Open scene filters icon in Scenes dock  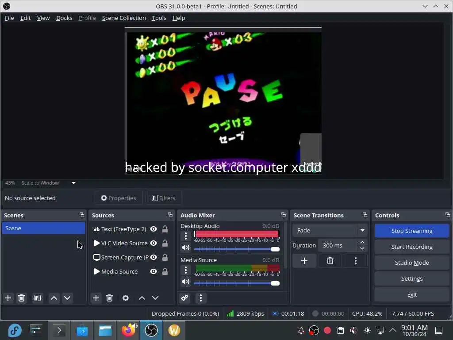tap(38, 298)
